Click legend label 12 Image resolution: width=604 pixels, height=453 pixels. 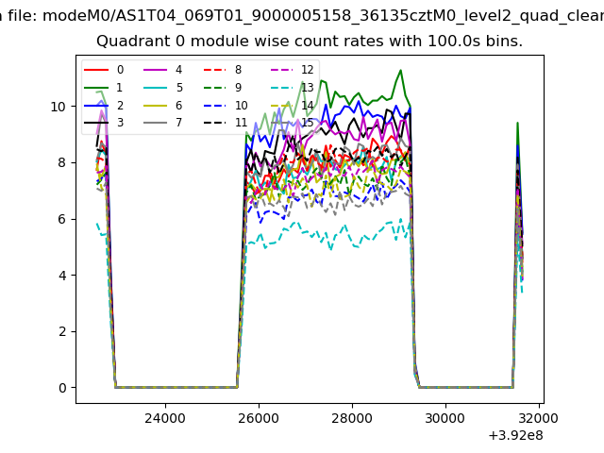(x=307, y=70)
